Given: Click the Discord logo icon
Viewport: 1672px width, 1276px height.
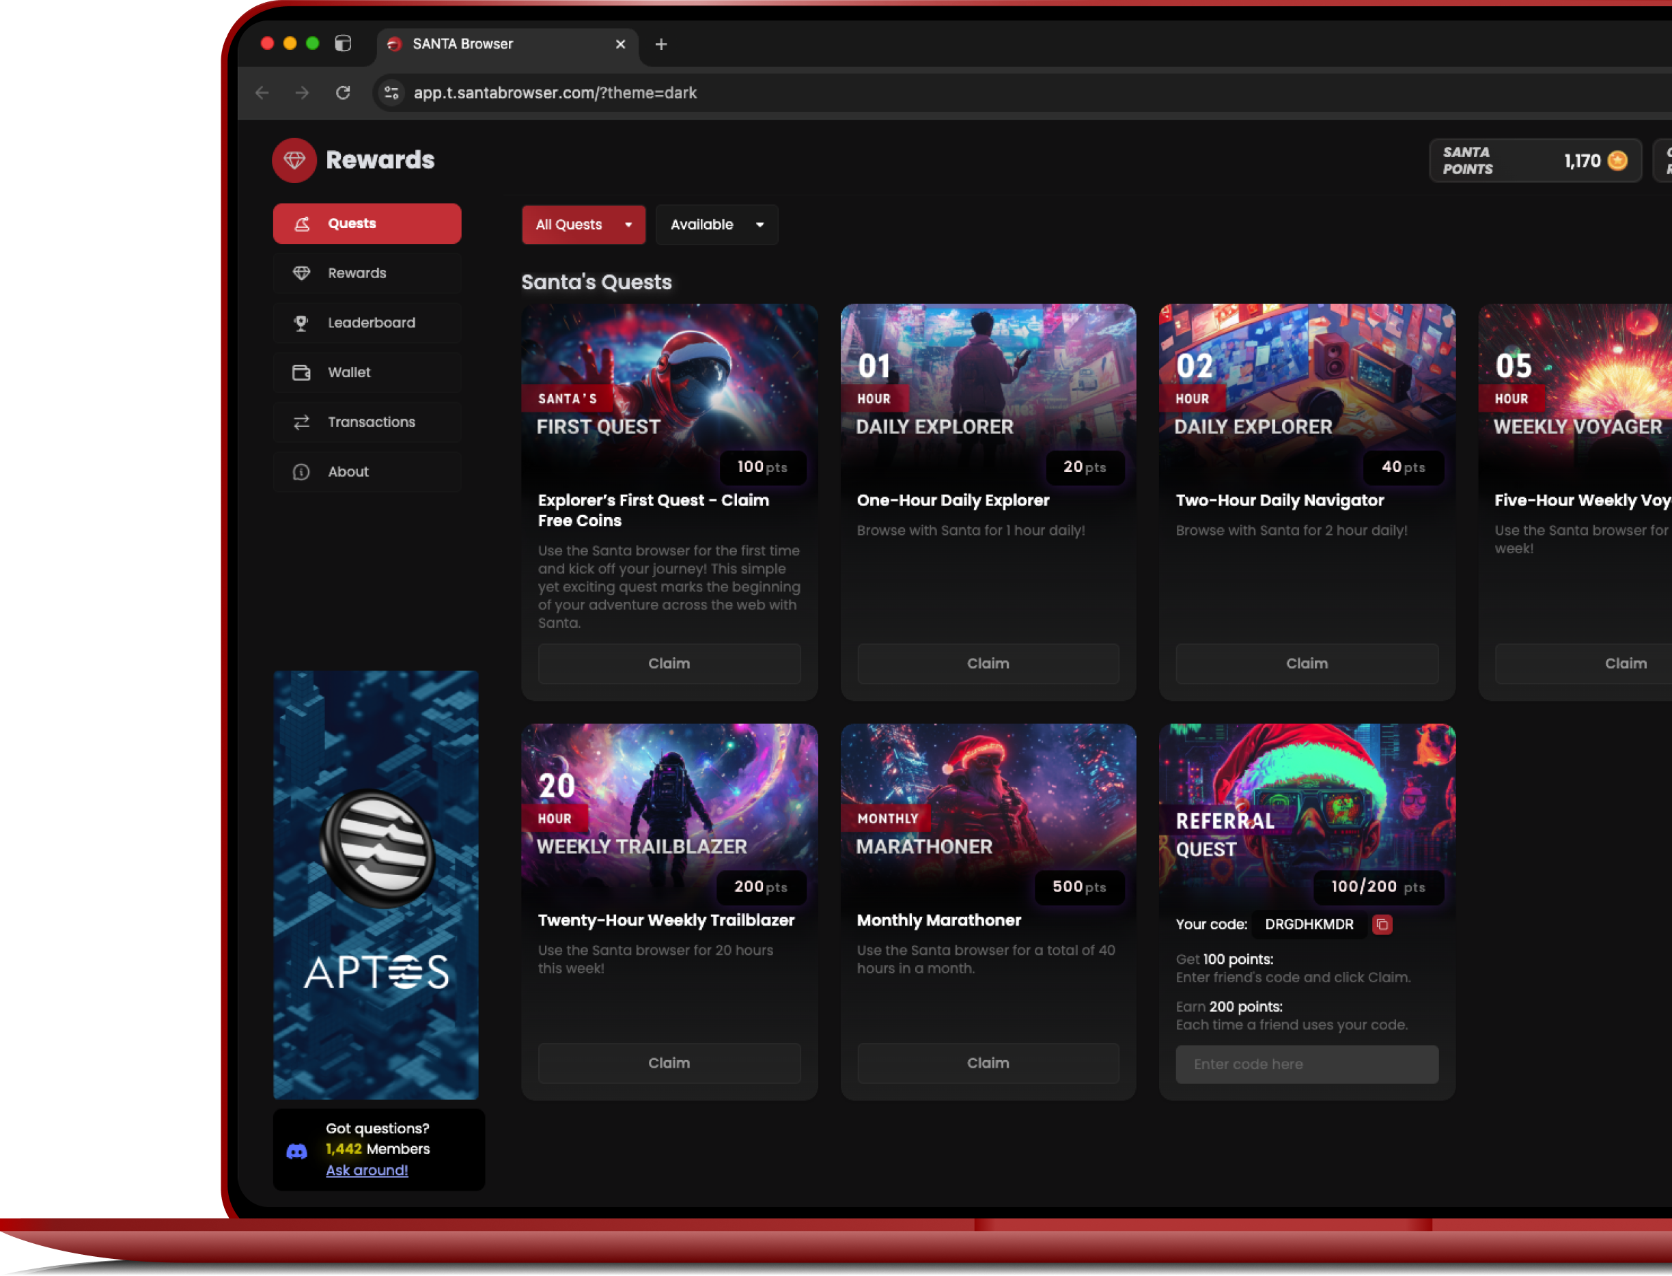Looking at the screenshot, I should coord(297,1151).
